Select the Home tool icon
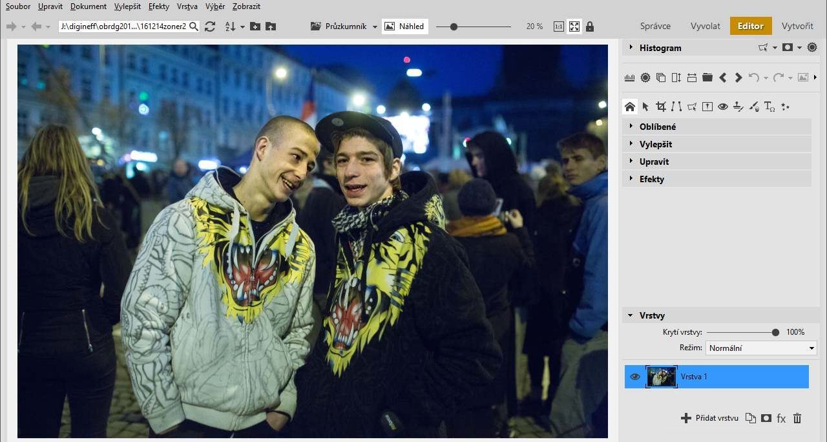Image resolution: width=827 pixels, height=442 pixels. click(630, 107)
